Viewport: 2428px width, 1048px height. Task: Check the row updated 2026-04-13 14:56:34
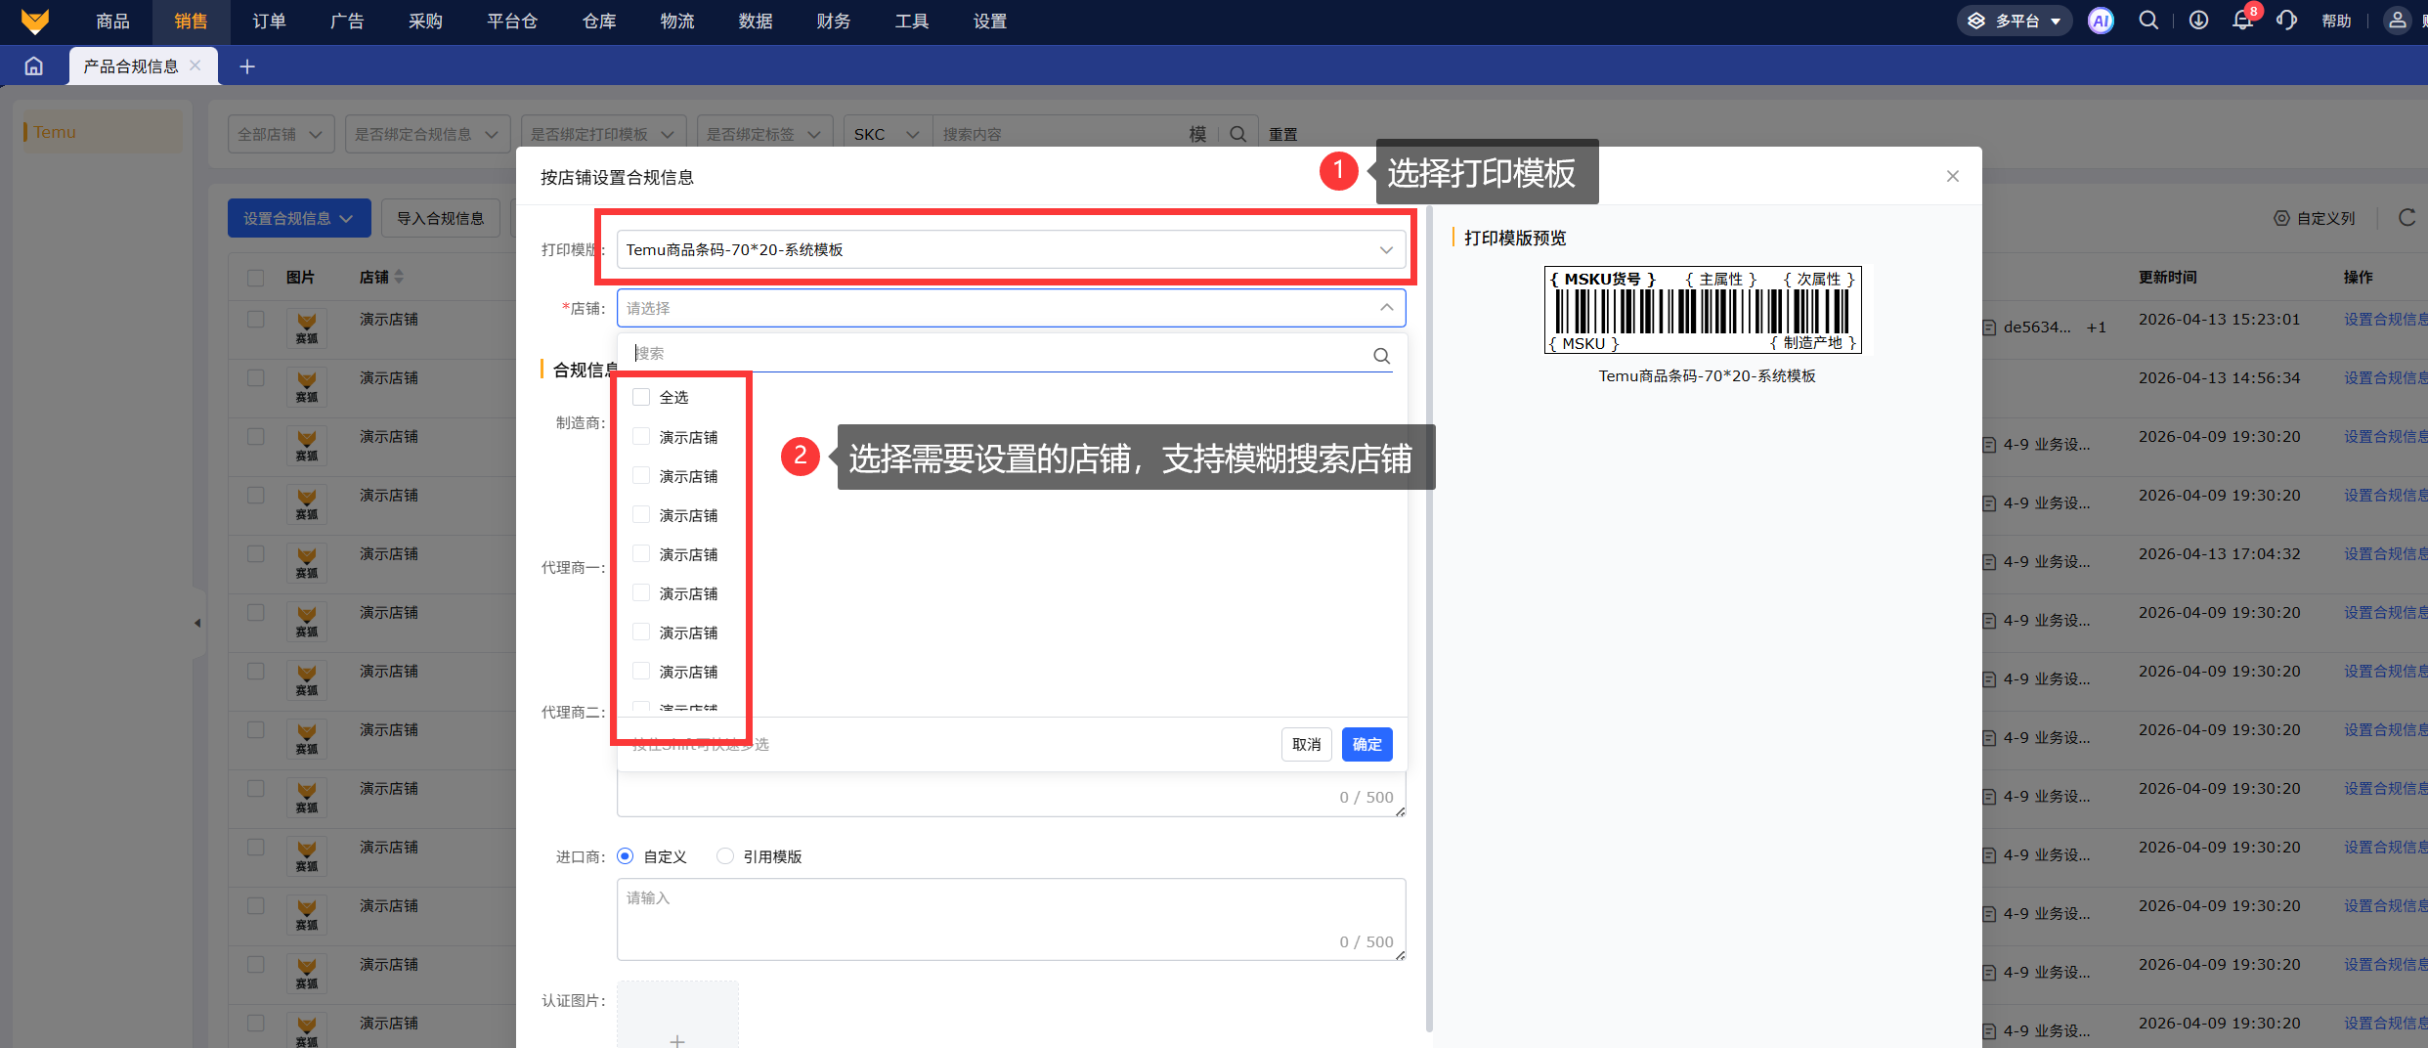pos(256,378)
